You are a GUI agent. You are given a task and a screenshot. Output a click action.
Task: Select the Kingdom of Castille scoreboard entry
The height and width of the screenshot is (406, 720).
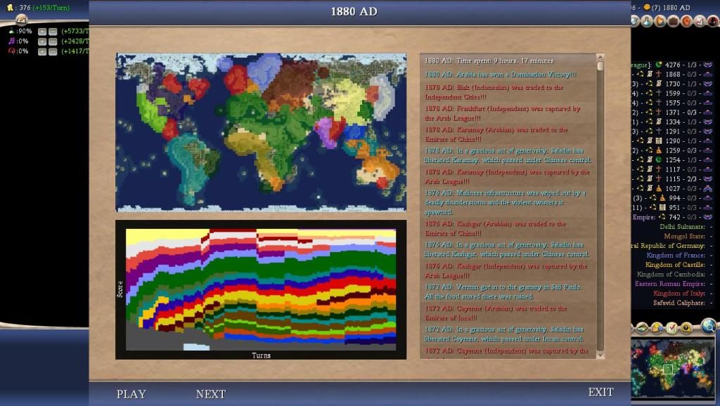click(675, 265)
